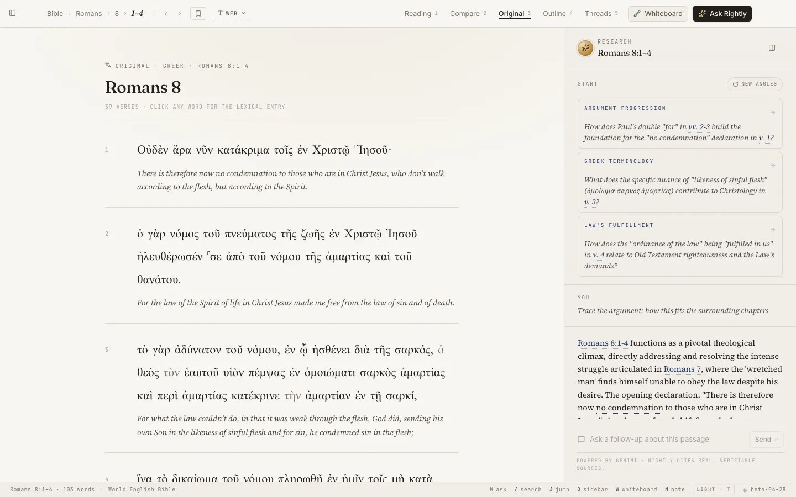
Task: Click the 'no condemnation' underlined phrase
Action: [629, 408]
